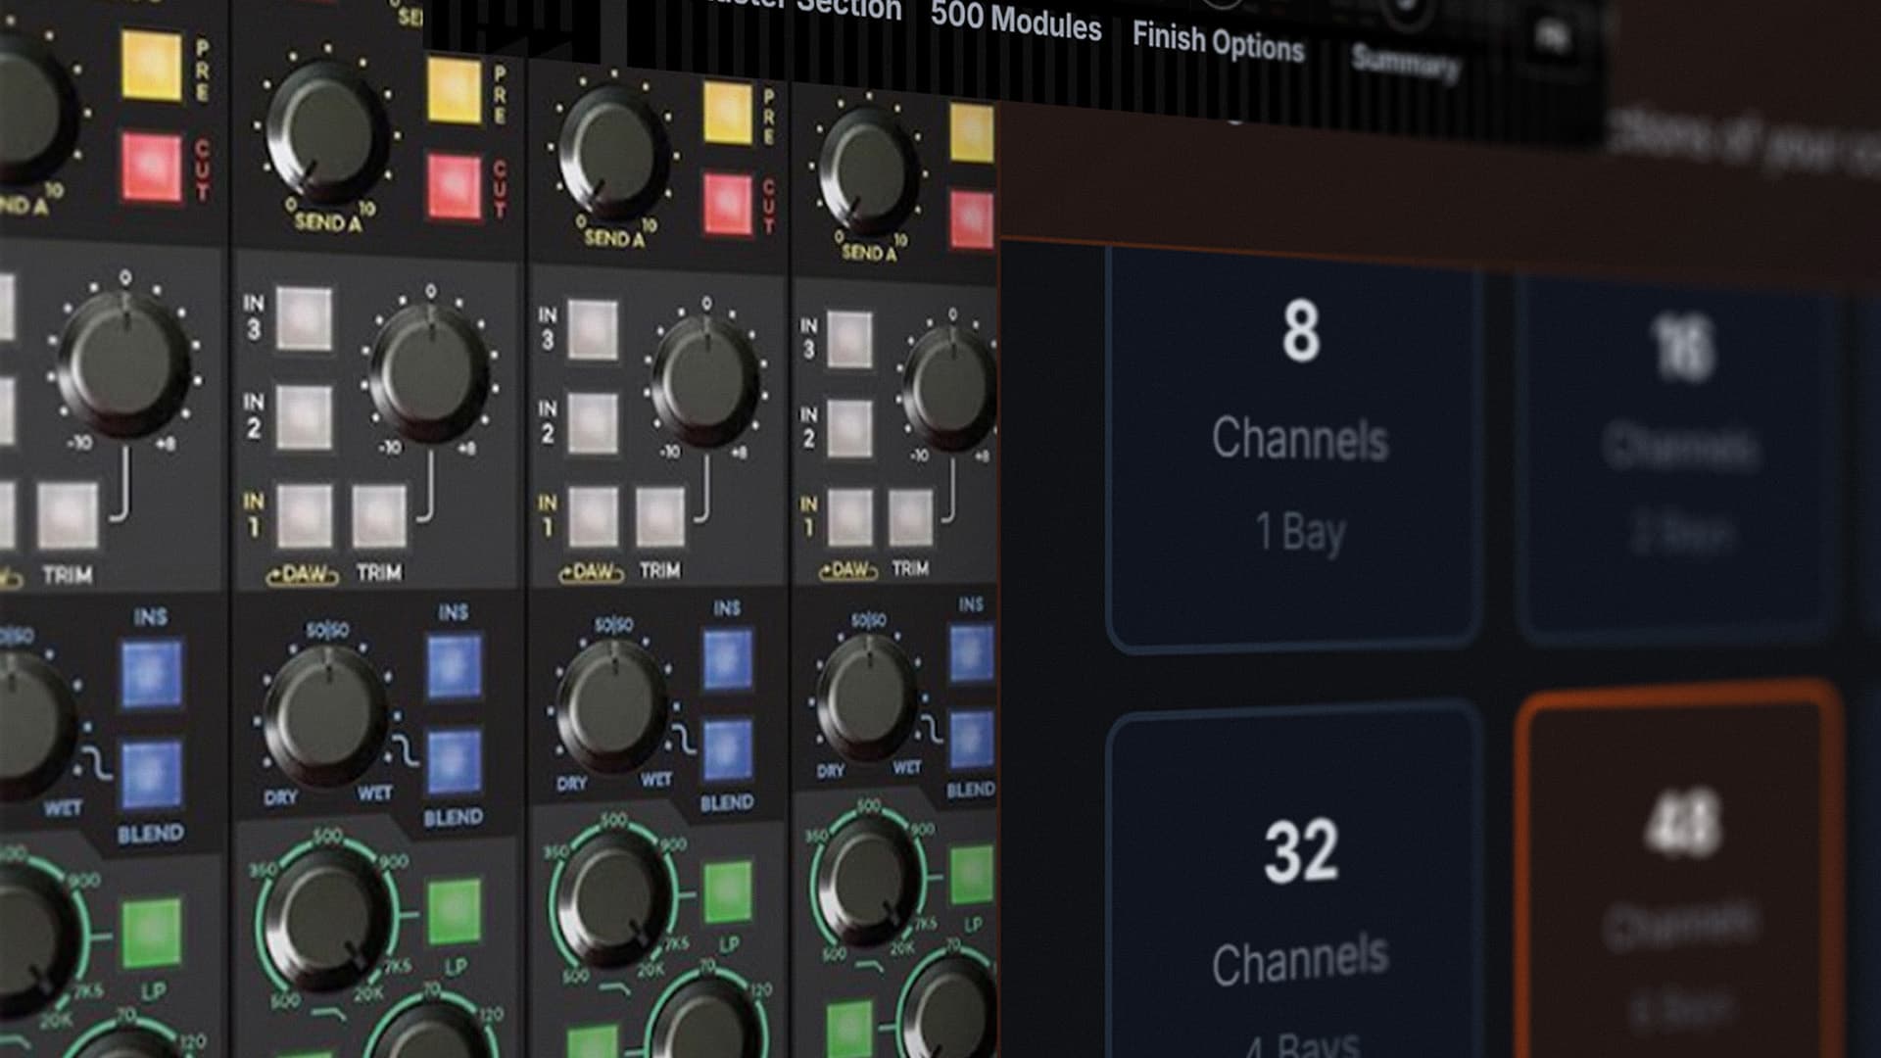Toggle INS on the rightmost channel strip
This screenshot has height=1058, width=1881.
tap(971, 653)
